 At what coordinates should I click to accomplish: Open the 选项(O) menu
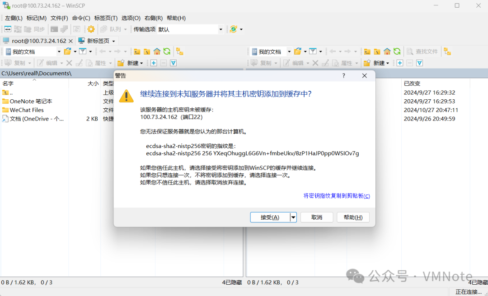[x=131, y=18]
